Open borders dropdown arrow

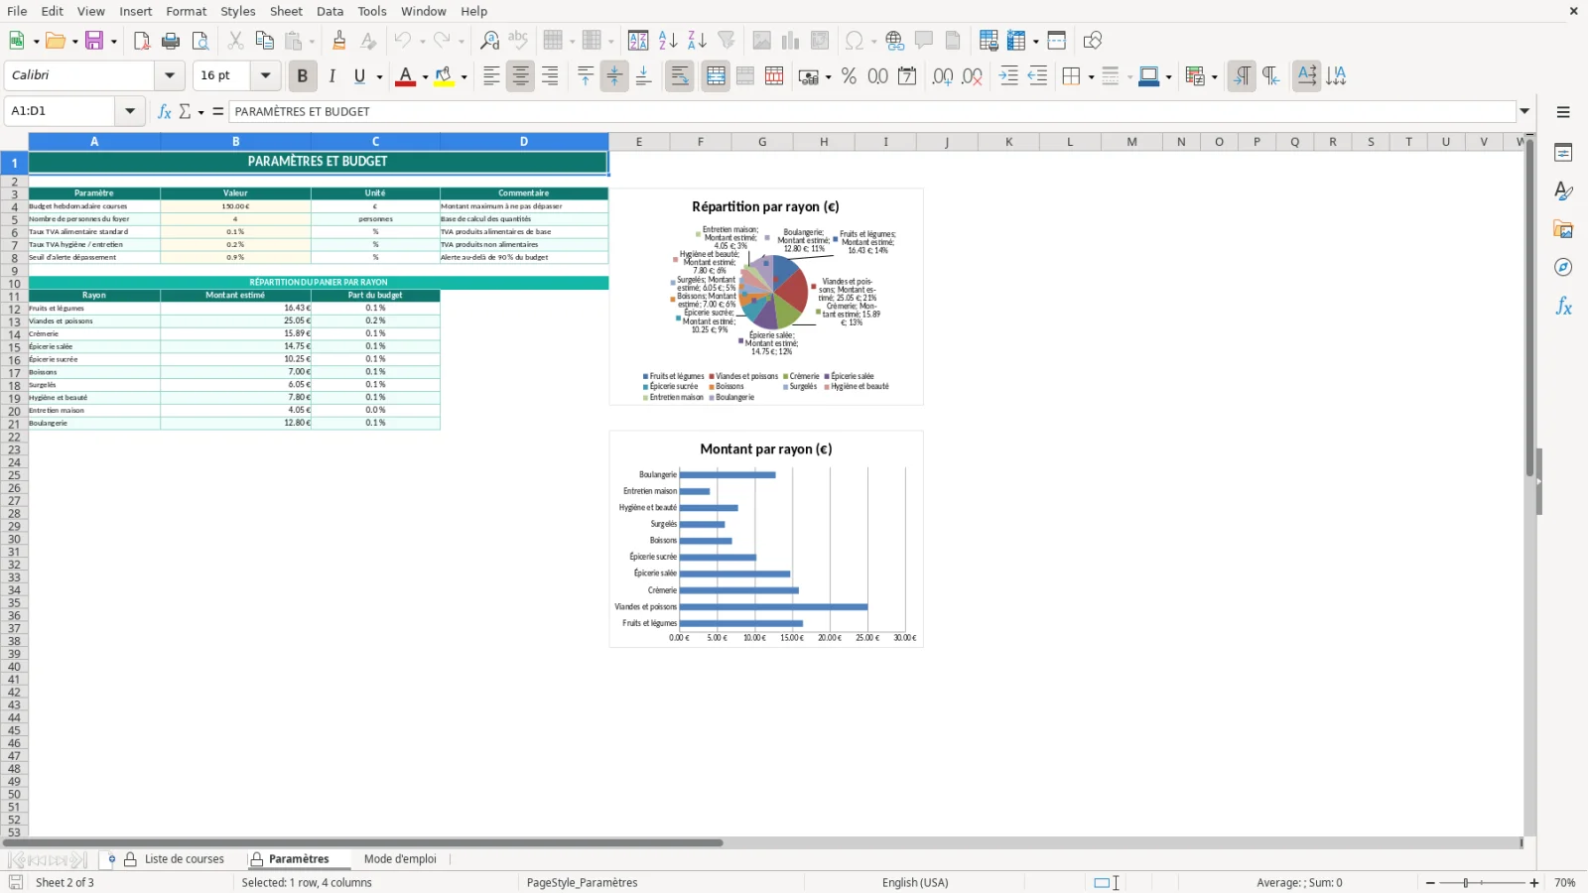pos(1091,77)
